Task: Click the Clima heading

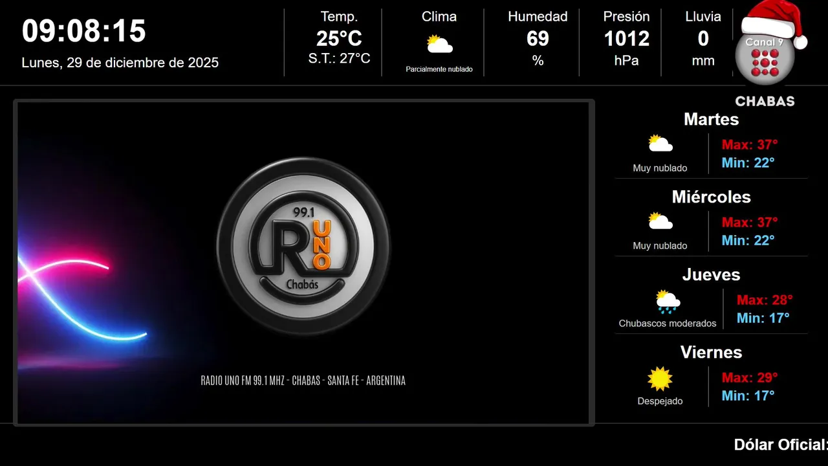Action: [x=439, y=17]
